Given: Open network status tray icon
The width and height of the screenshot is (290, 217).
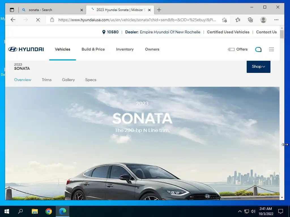Looking at the screenshot, I should click(x=247, y=211).
